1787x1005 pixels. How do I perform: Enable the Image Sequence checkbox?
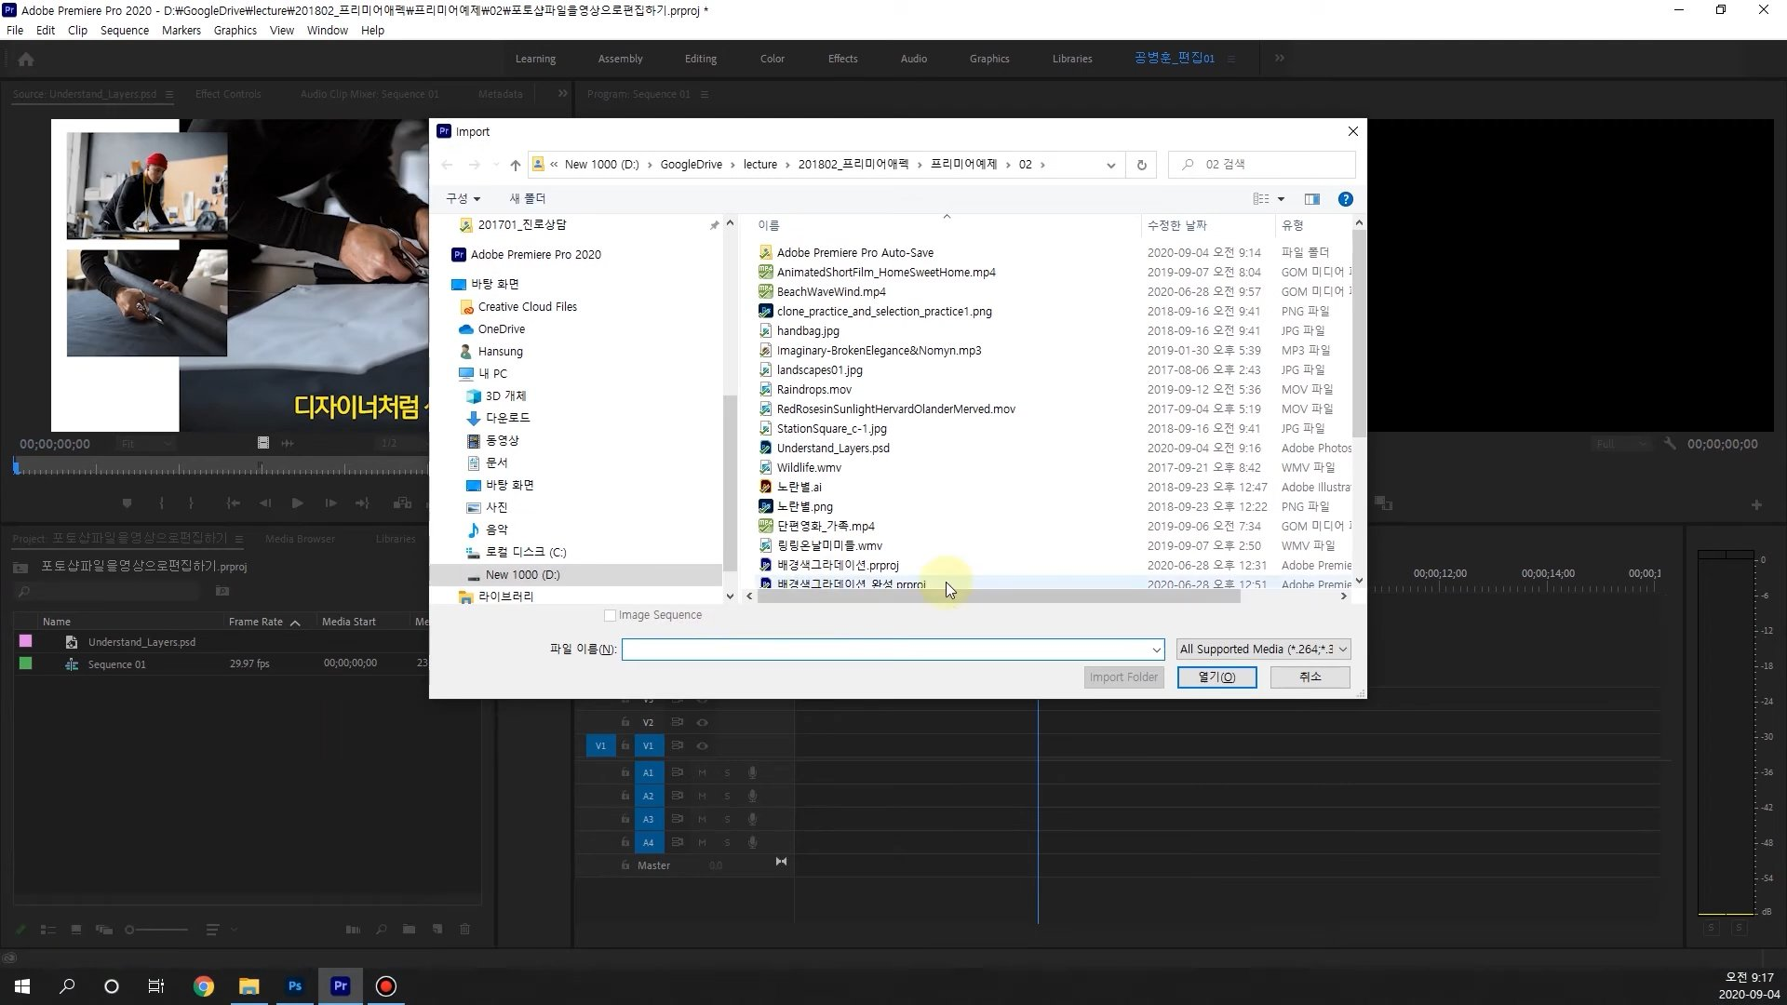[x=611, y=615]
